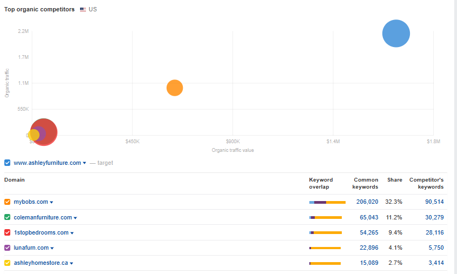
Task: Click the 1.1M axis tick label
Action: coord(23,83)
